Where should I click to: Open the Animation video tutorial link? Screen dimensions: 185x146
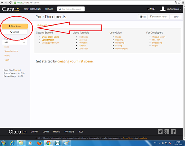click(83, 43)
